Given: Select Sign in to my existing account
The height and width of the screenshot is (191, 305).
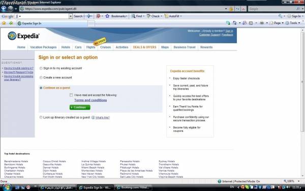Looking at the screenshot, I should click(41, 68).
